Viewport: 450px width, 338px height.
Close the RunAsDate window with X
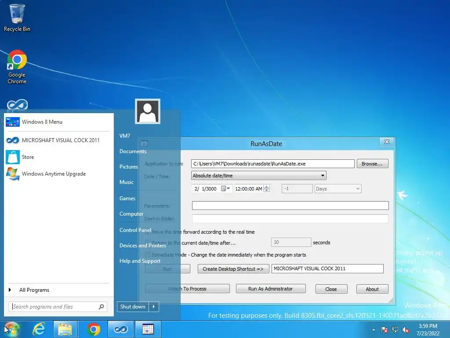pos(387,141)
